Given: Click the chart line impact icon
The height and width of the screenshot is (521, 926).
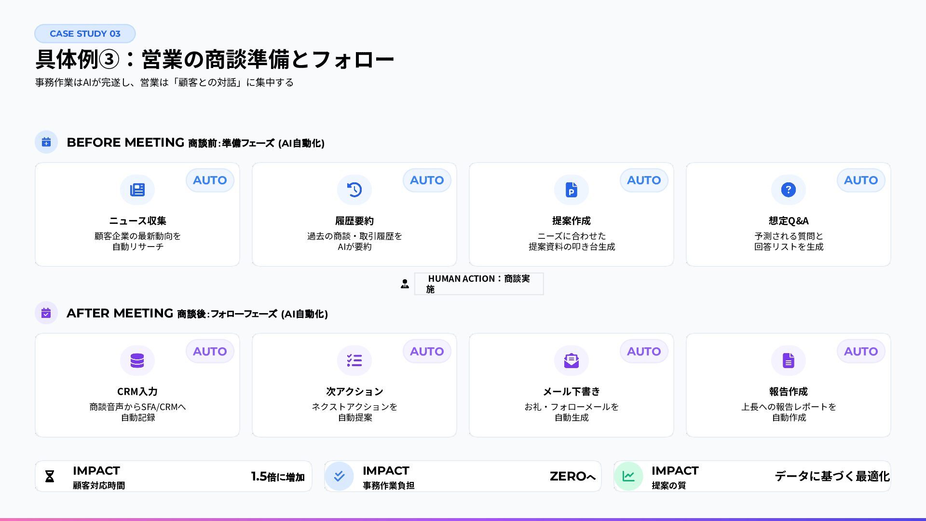Looking at the screenshot, I should [x=628, y=476].
